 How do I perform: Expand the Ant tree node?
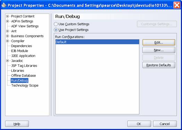click(x=7, y=31)
